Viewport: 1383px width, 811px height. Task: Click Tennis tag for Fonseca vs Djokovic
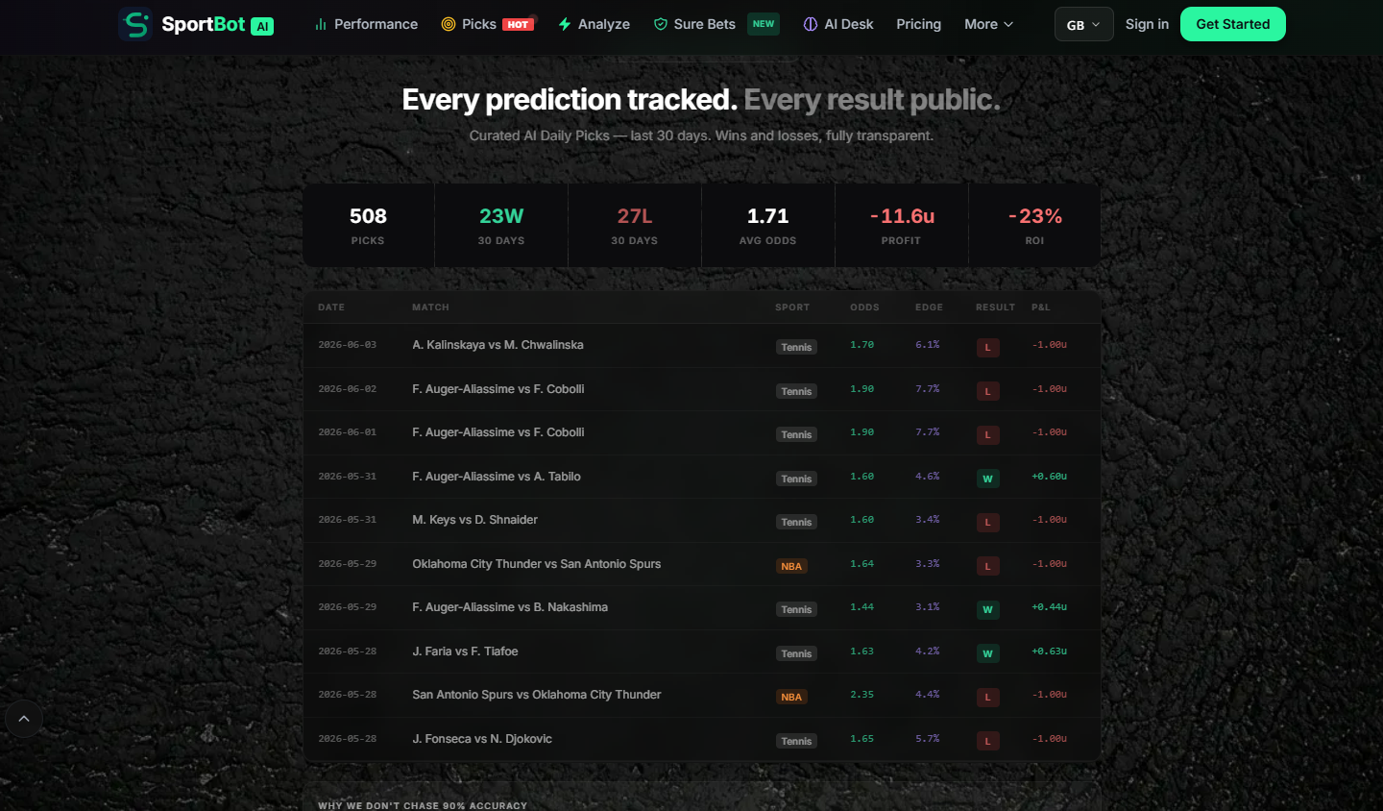click(796, 741)
